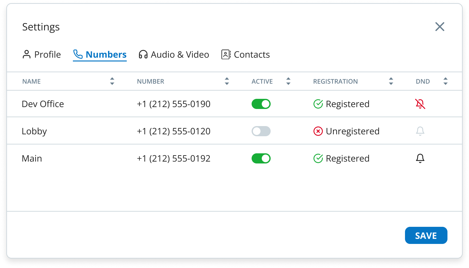Click the person icon beside Profile
Image resolution: width=469 pixels, height=268 pixels.
27,54
